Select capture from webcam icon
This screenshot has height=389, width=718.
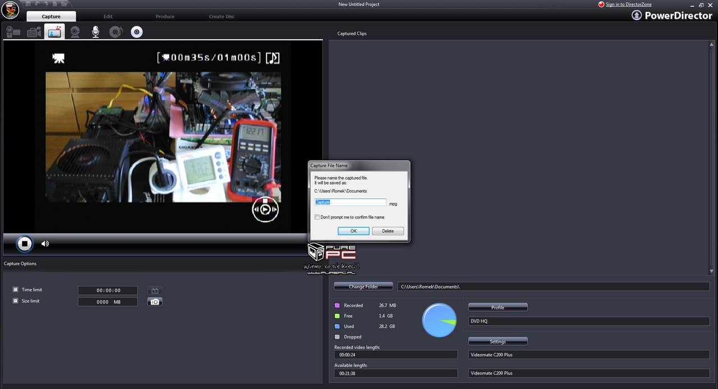coord(75,32)
